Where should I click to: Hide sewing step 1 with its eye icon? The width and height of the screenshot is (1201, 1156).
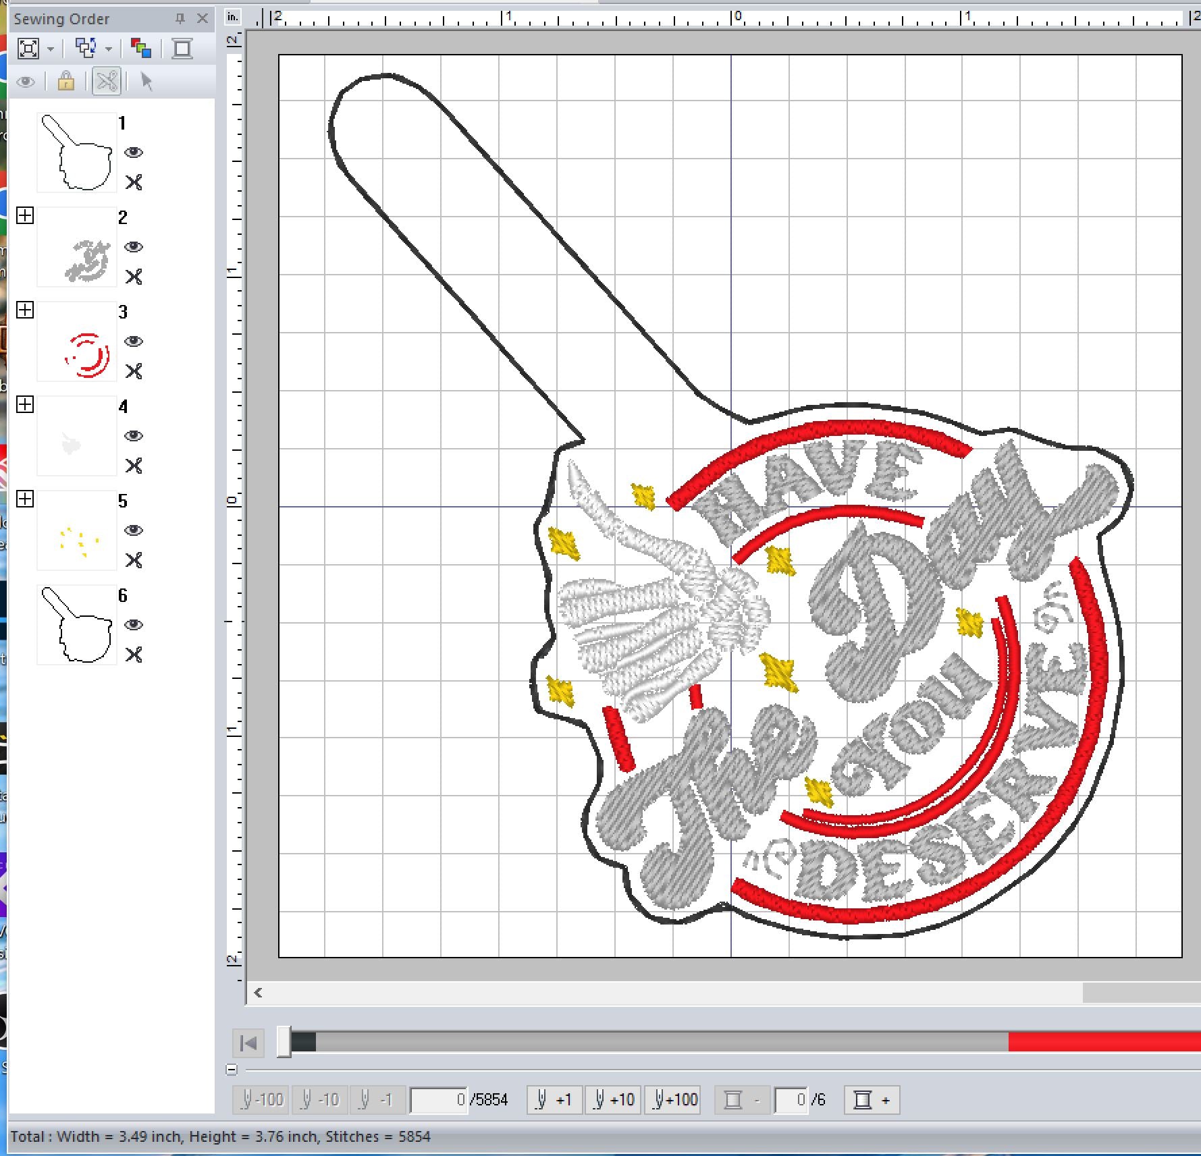coord(134,153)
